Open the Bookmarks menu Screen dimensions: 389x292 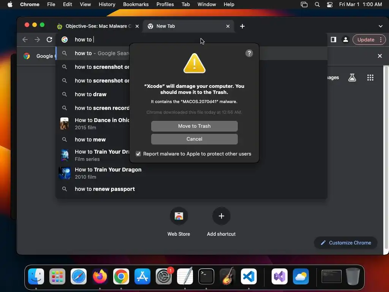[x=136, y=4]
